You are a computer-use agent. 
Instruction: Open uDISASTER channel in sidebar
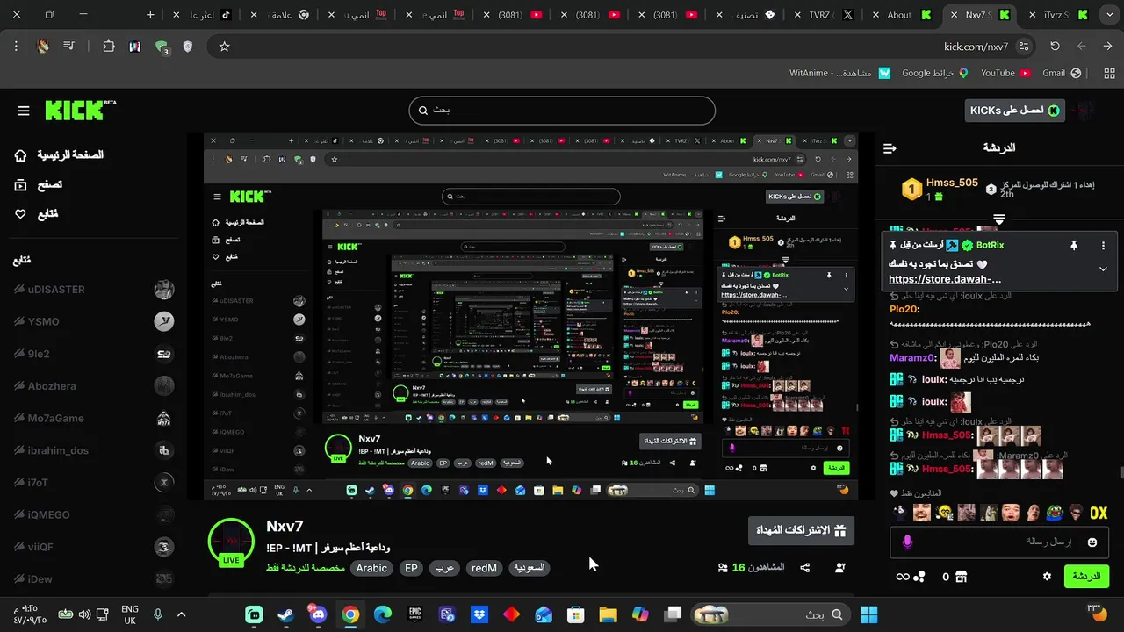[x=93, y=290]
